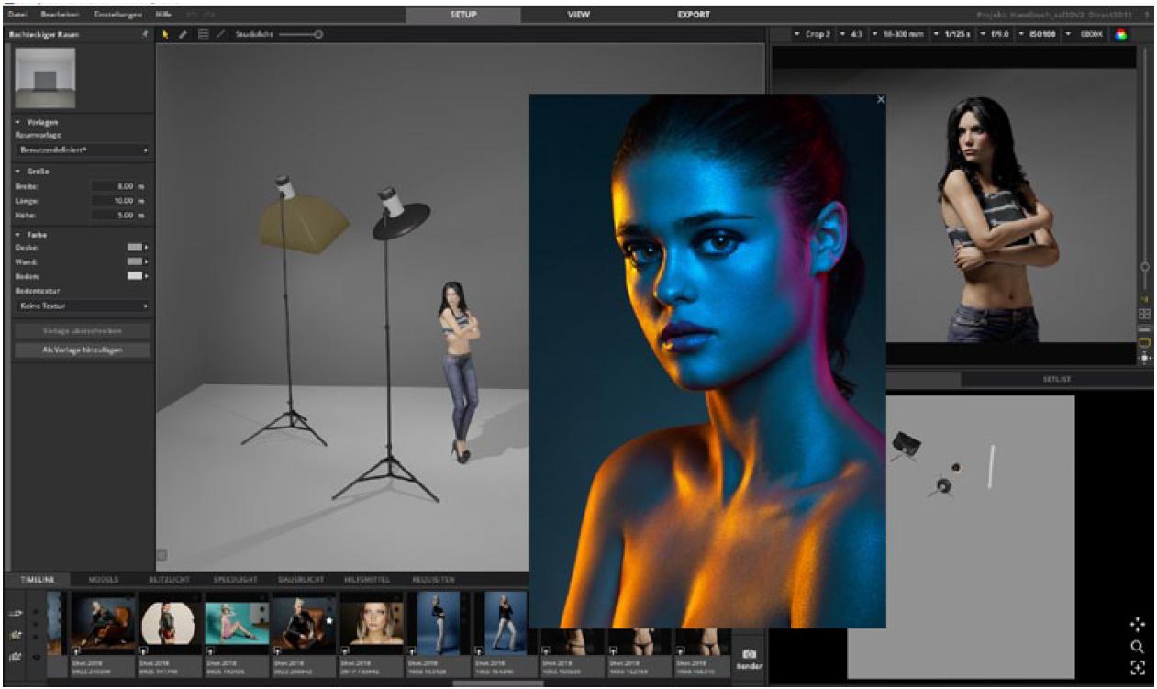Toggle the eye visibility icon in timeline
Viewport: 1157px width, 689px height.
click(x=36, y=656)
